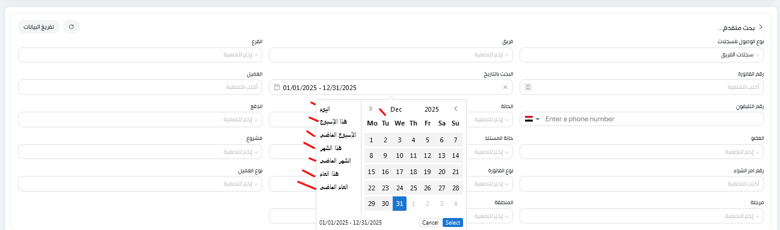This screenshot has width=780, height=230.
Task: Focus the phone number input field
Action: pyautogui.click(x=653, y=120)
